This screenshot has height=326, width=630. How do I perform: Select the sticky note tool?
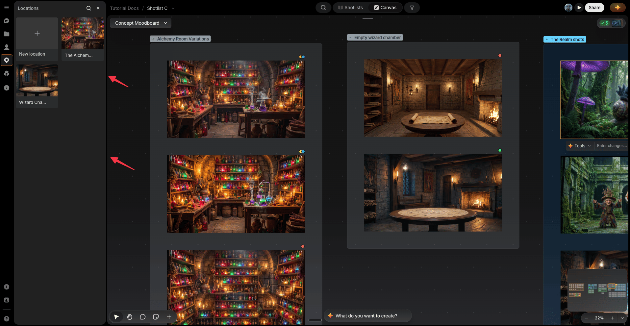click(x=156, y=317)
